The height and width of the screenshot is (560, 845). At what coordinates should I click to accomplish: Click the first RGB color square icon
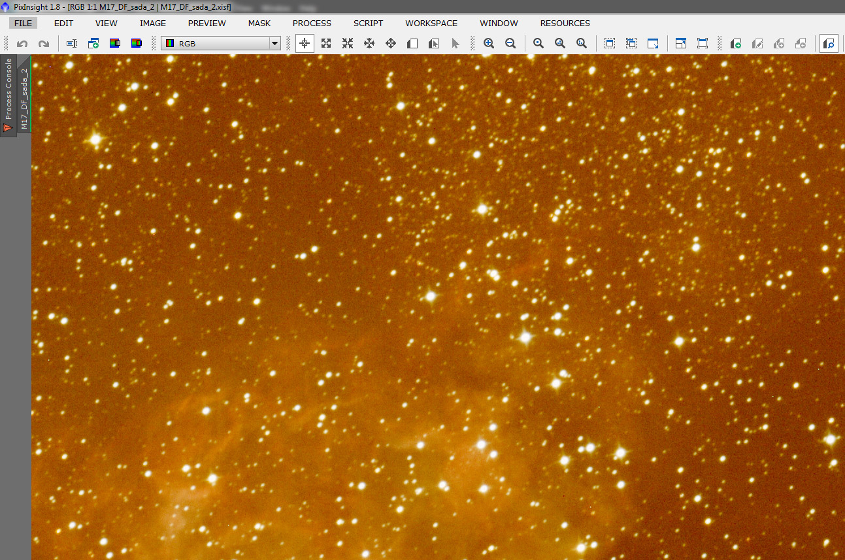[x=115, y=44]
